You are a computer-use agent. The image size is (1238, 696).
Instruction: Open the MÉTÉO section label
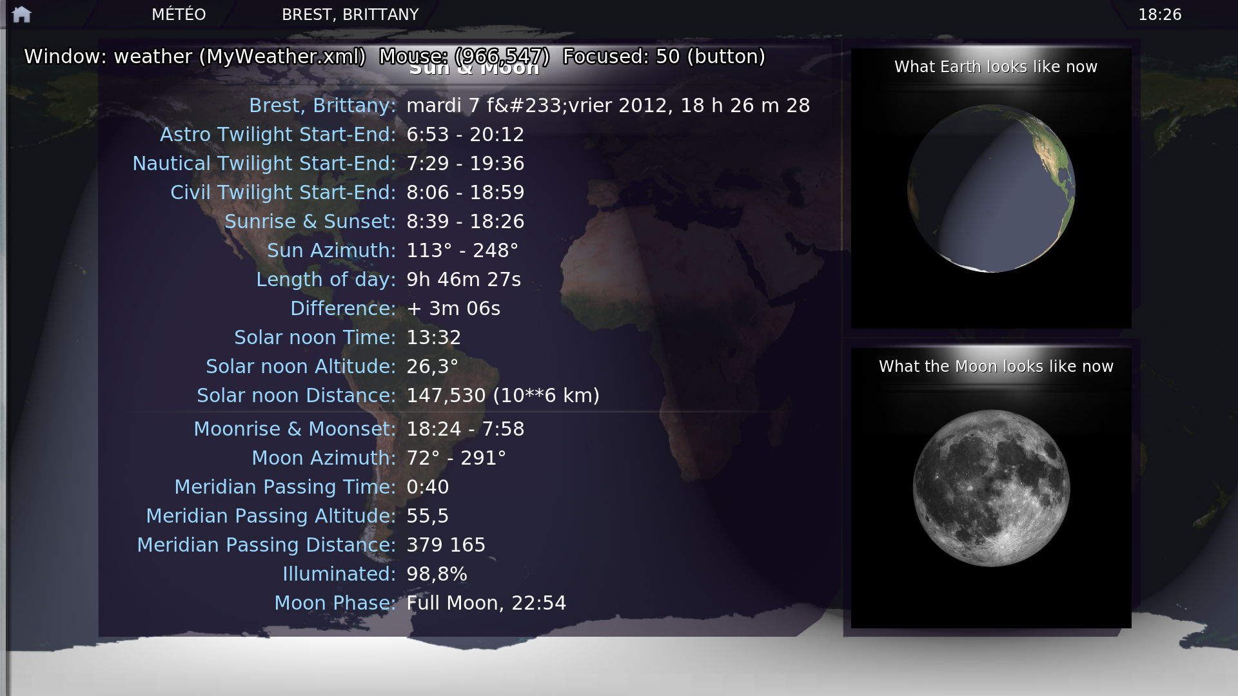179,14
